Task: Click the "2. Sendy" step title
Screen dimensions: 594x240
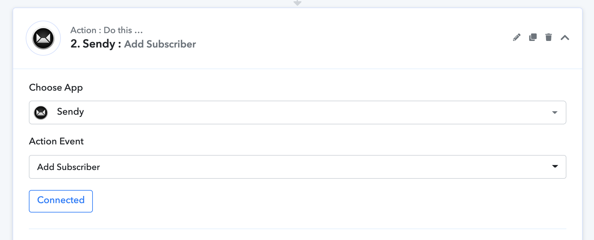Action: coord(93,44)
